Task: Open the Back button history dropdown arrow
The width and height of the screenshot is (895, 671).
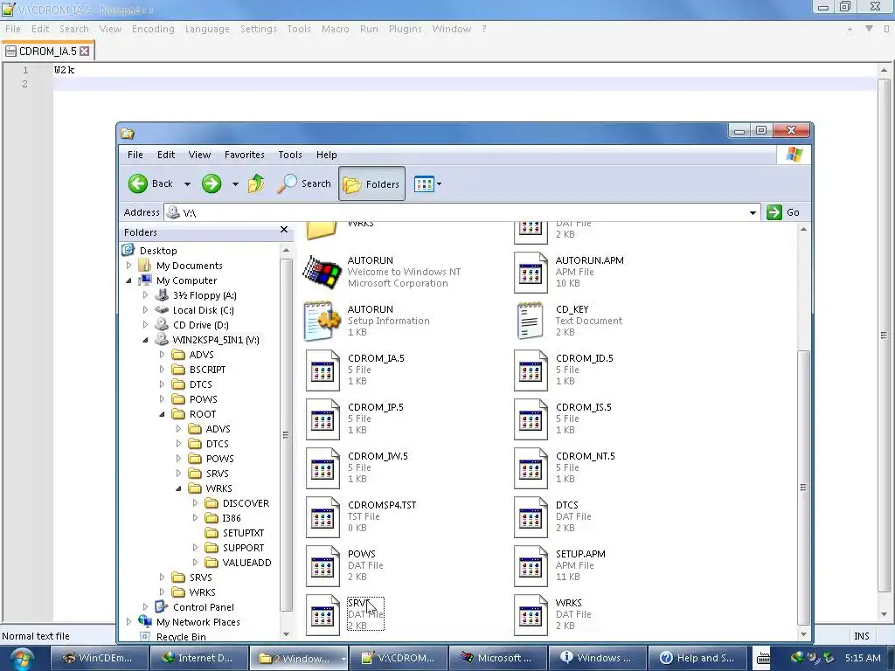Action: (187, 184)
